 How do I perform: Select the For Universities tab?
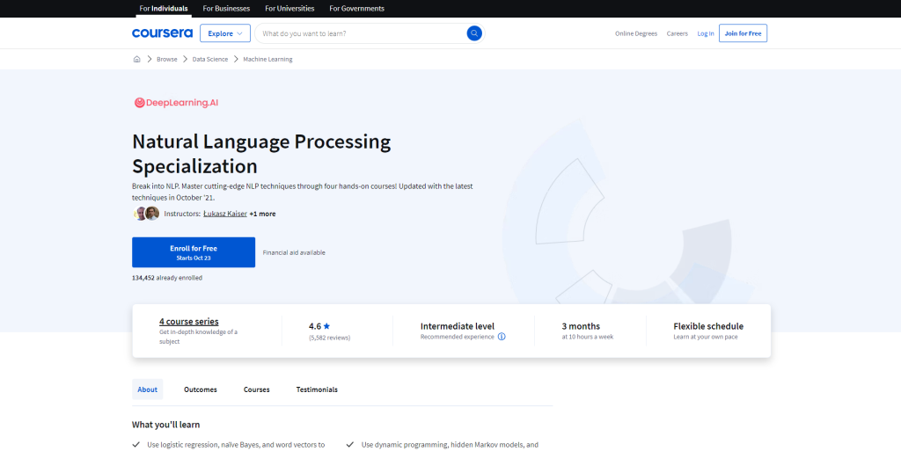pos(289,9)
